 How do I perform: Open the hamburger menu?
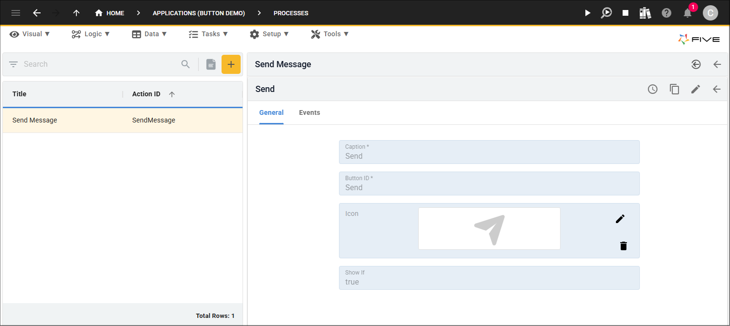click(16, 13)
